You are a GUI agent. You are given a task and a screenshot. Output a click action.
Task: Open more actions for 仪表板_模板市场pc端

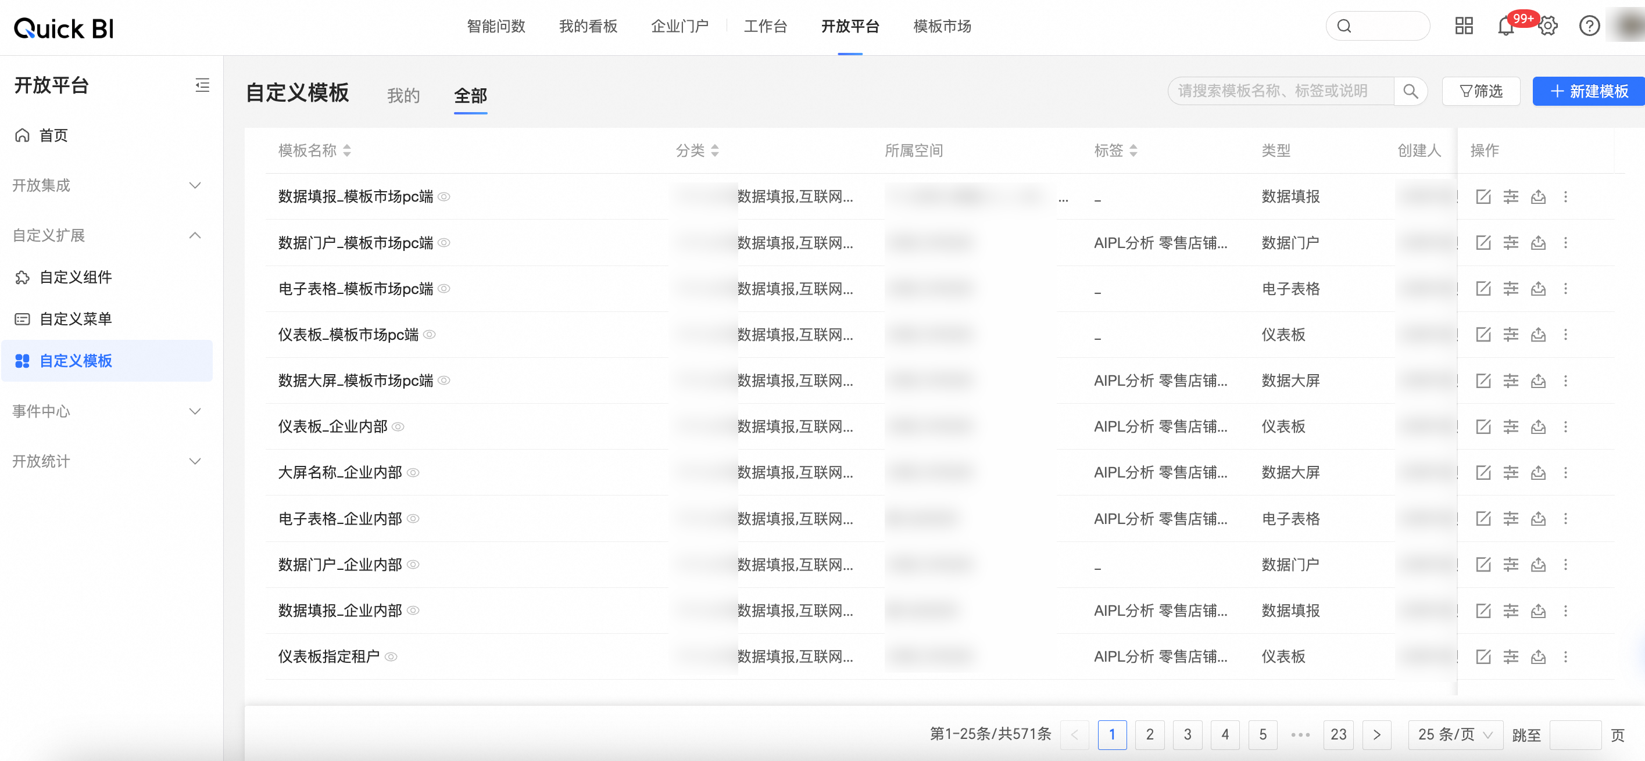pos(1566,335)
